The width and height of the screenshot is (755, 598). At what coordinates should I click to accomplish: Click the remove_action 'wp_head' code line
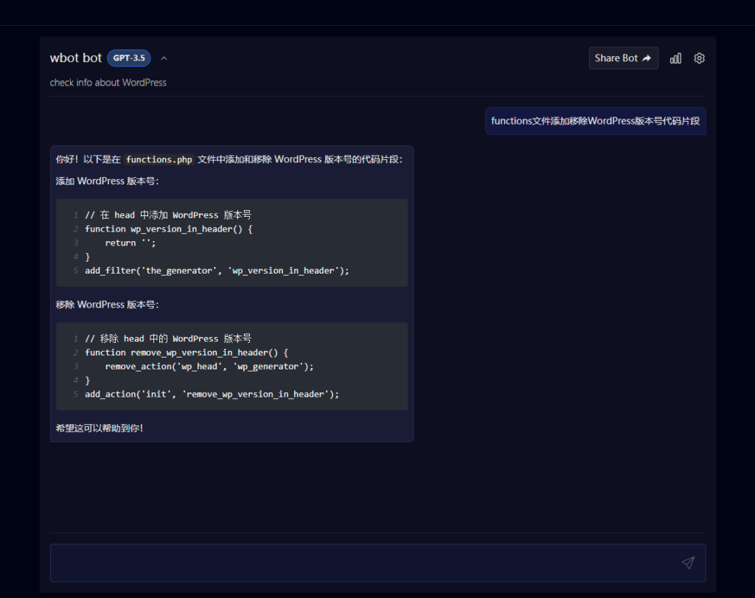pyautogui.click(x=209, y=366)
